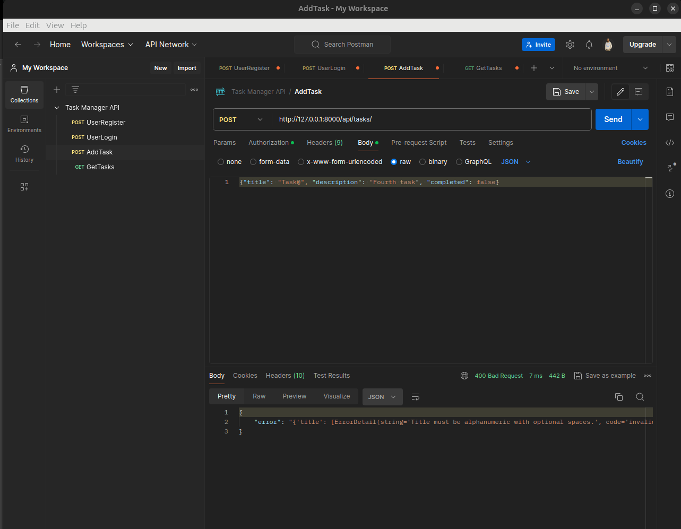681x529 pixels.
Task: Open the settings gear icon
Action: pyautogui.click(x=570, y=45)
